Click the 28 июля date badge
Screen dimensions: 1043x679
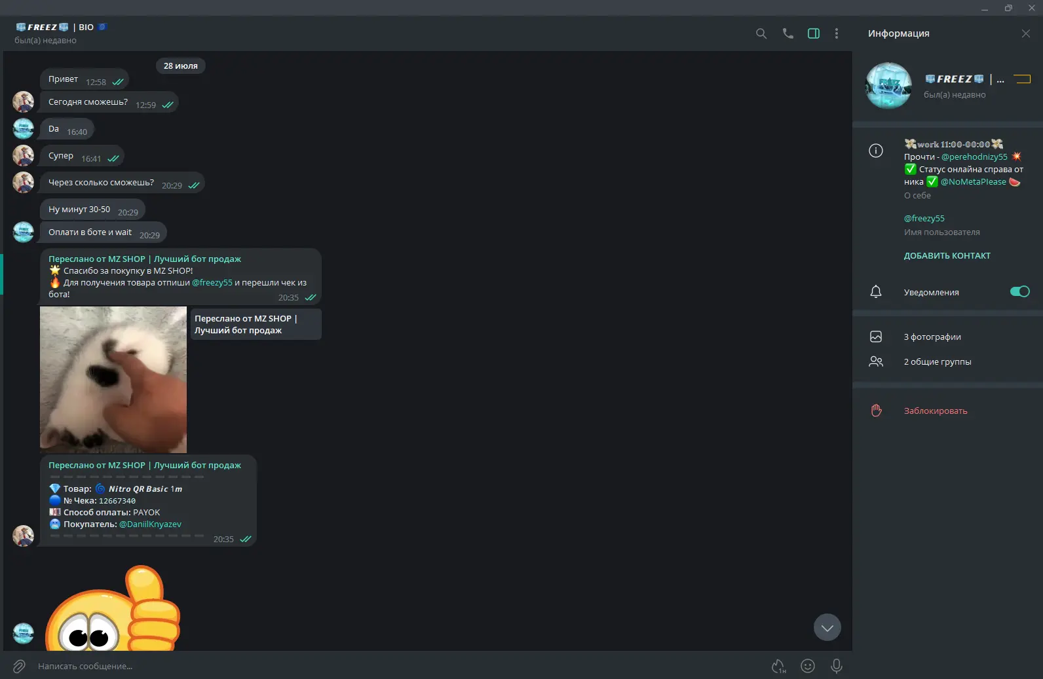click(x=181, y=65)
